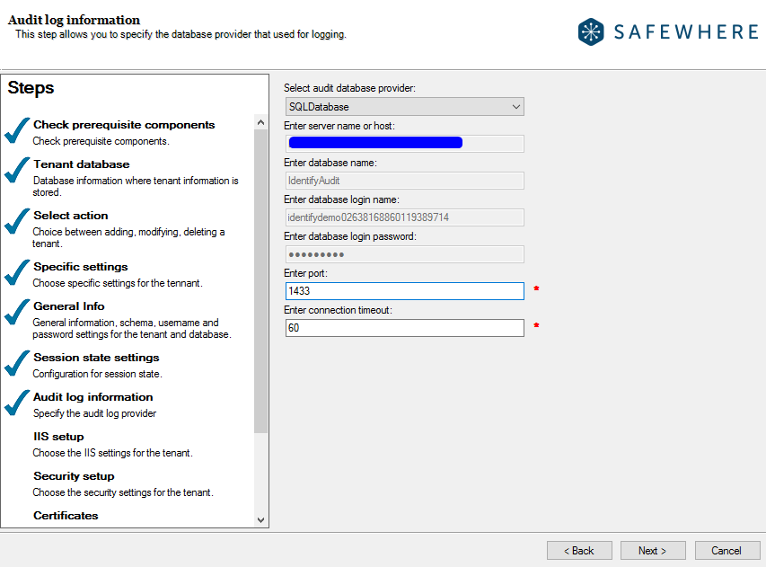Click the checkmark beside Check prerequisite components
The image size is (766, 567).
point(18,130)
